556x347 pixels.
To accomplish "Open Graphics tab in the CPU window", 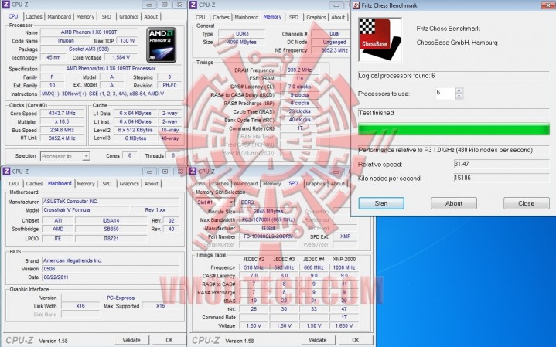I will pyautogui.click(x=128, y=17).
